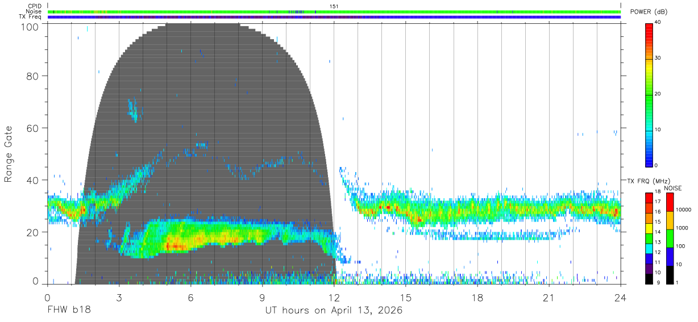This screenshot has height=322, width=698.
Task: Click the 6 tick on UT hours axis
Action: pos(190,298)
